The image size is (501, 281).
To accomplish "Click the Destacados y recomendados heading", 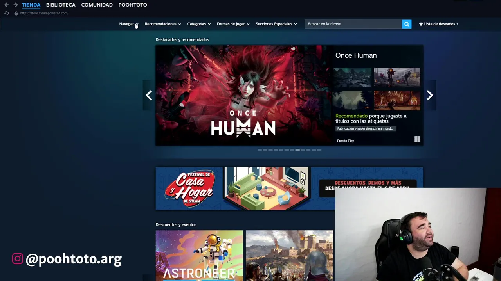I will click(182, 40).
